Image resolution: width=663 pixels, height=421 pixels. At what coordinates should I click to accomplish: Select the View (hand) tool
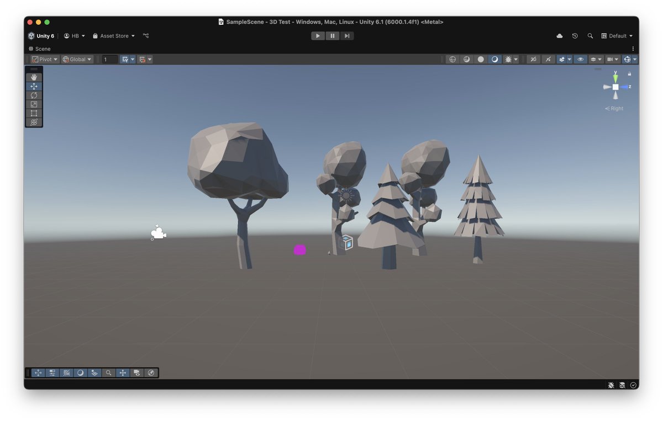pyautogui.click(x=34, y=77)
